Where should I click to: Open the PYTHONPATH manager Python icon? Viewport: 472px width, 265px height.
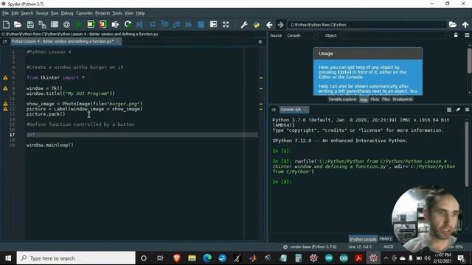(x=256, y=24)
